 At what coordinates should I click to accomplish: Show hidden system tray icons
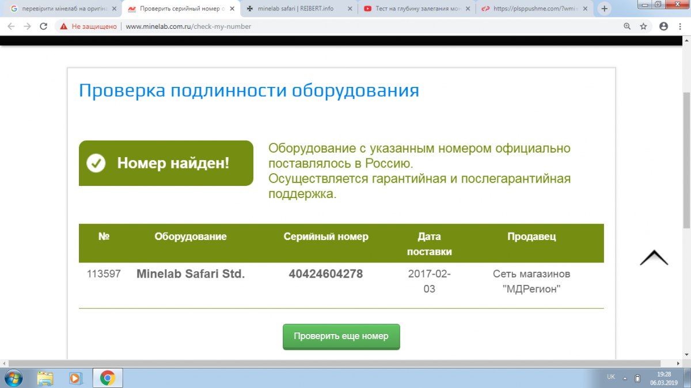tap(625, 378)
